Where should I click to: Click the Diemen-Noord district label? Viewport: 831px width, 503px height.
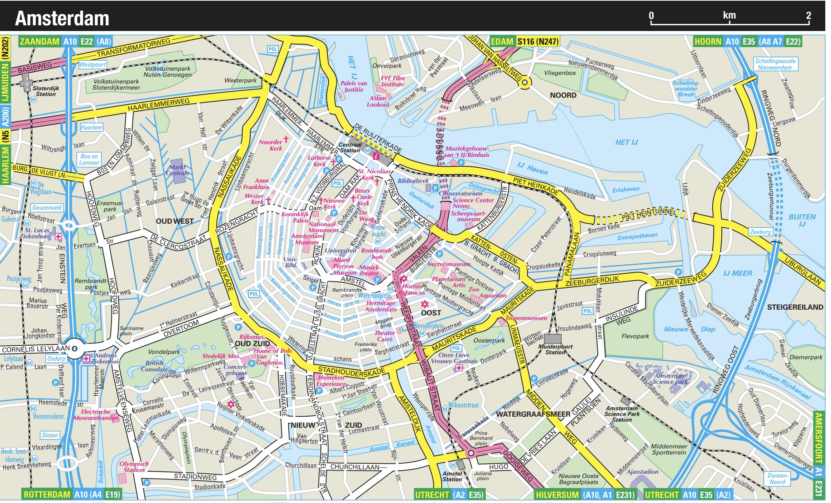click(777, 479)
